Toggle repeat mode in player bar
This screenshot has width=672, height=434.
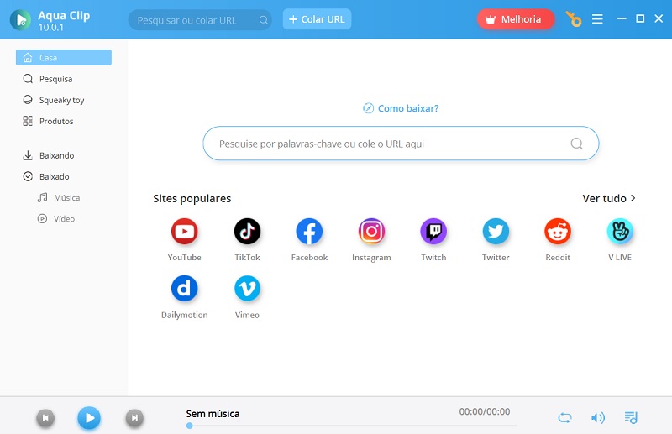click(x=564, y=418)
